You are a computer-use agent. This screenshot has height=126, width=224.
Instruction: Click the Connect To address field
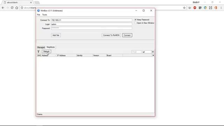(92, 20)
